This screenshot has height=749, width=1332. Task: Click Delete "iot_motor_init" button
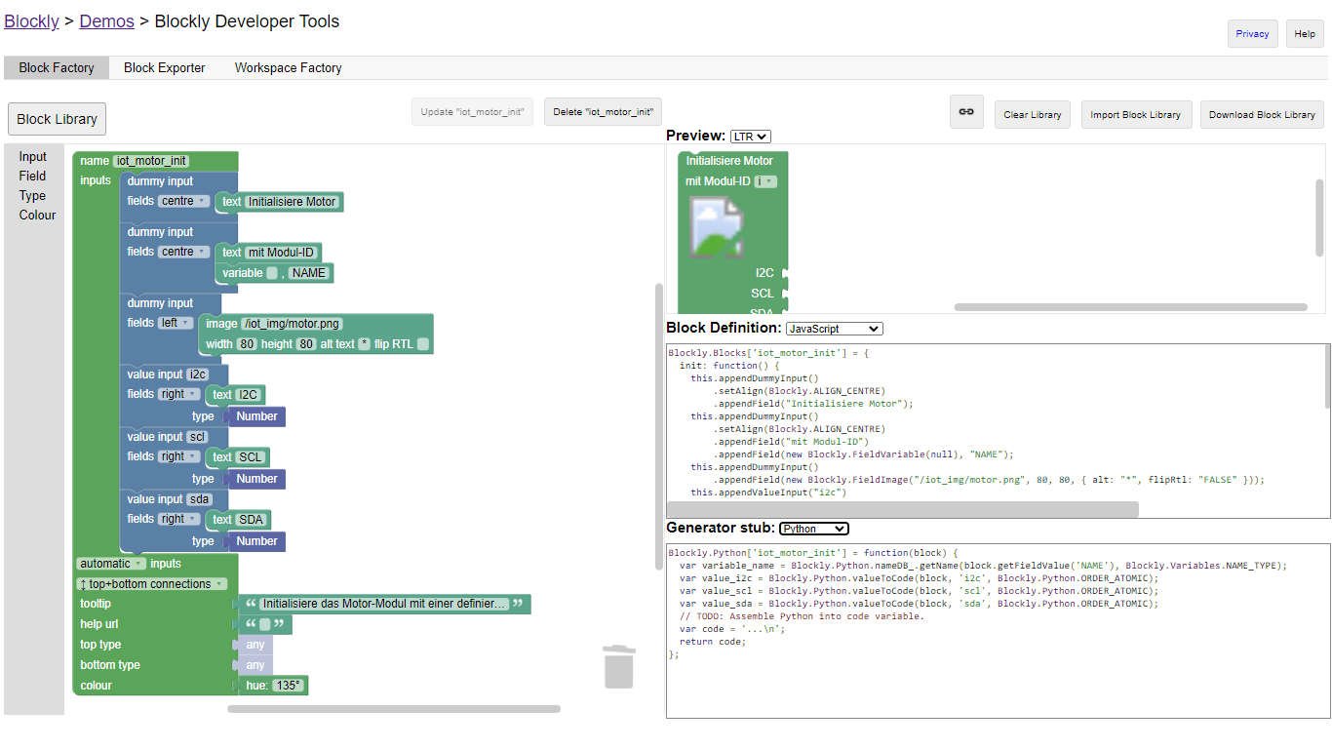pyautogui.click(x=603, y=112)
